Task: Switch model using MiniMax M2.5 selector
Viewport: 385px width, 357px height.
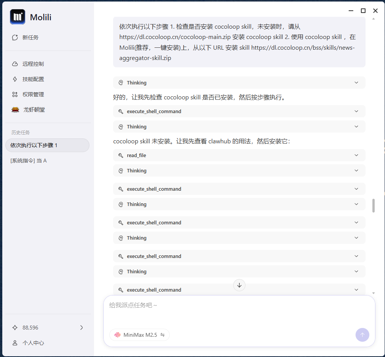Action: pyautogui.click(x=140, y=335)
